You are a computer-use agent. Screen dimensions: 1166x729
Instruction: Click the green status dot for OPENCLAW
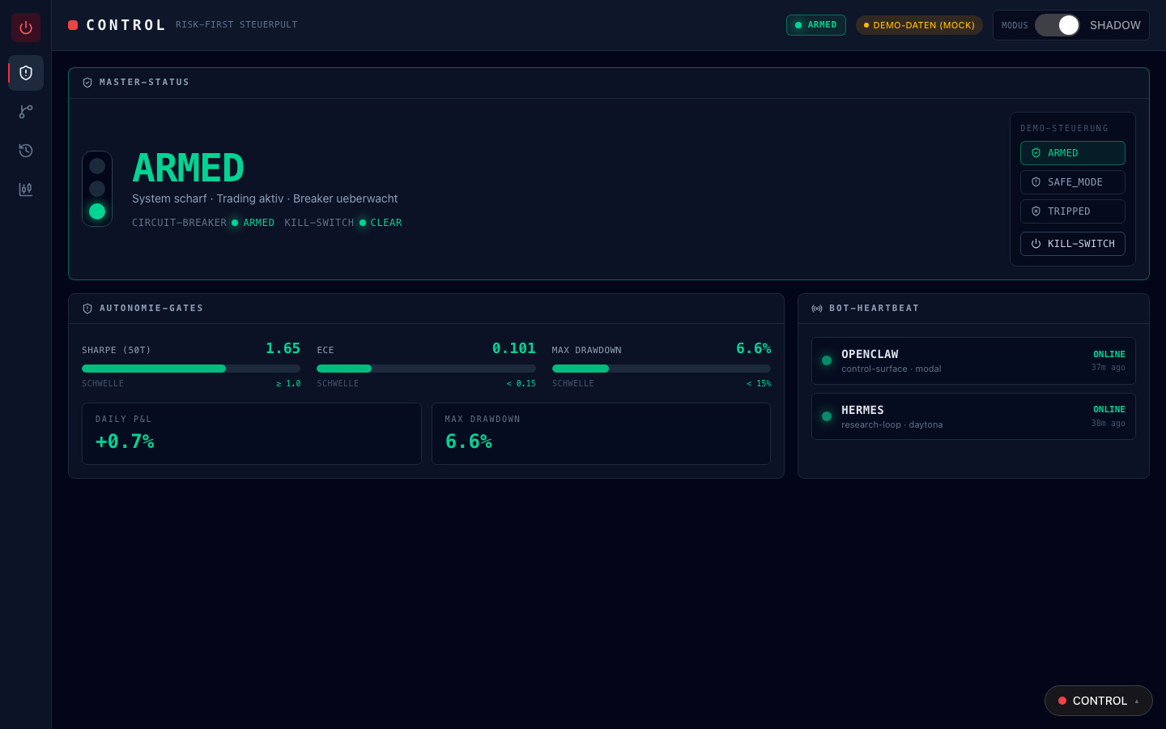click(827, 360)
